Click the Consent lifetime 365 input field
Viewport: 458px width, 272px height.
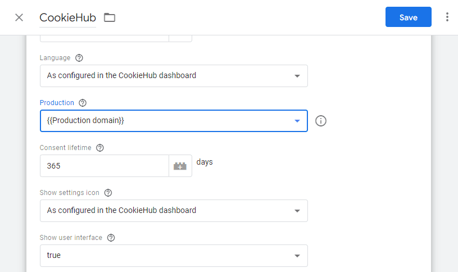click(x=104, y=166)
